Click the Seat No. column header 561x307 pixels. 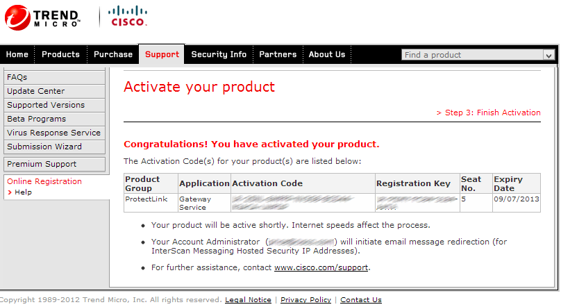pos(476,183)
